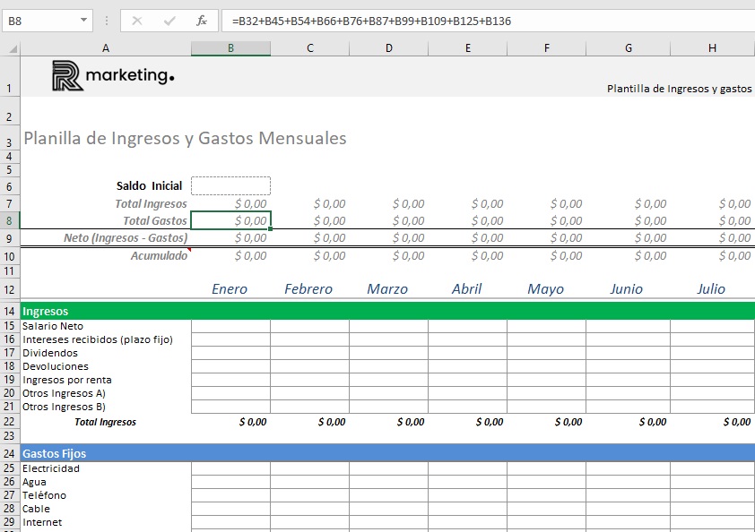Select the empty Salario Neto cell under Enero

230,326
